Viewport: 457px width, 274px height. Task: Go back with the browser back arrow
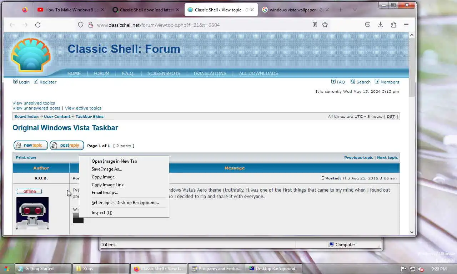(12, 25)
